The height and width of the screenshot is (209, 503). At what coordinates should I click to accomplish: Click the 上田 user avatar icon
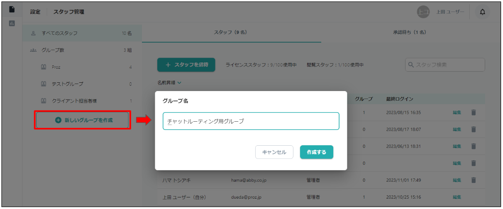coord(423,12)
